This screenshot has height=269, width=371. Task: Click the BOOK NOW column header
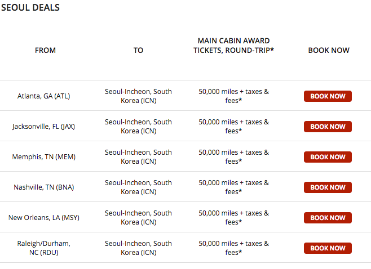(329, 50)
